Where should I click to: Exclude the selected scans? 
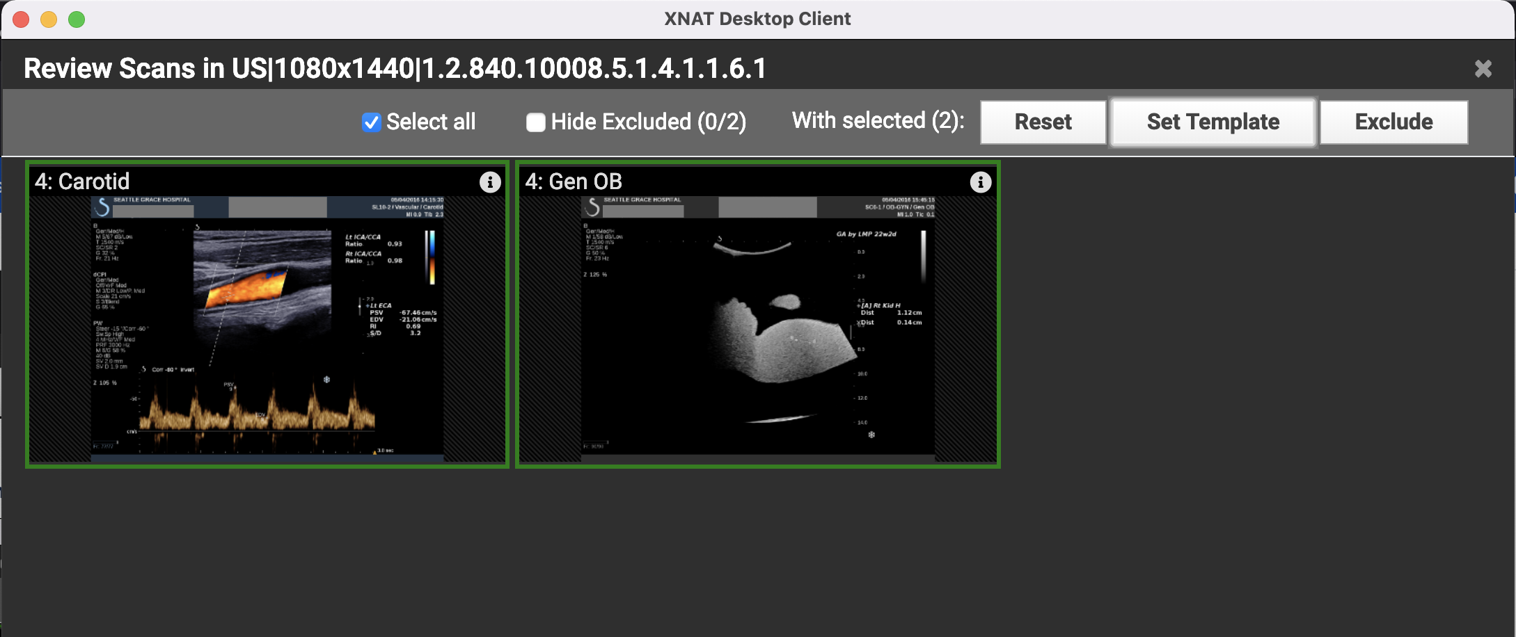[x=1393, y=122]
